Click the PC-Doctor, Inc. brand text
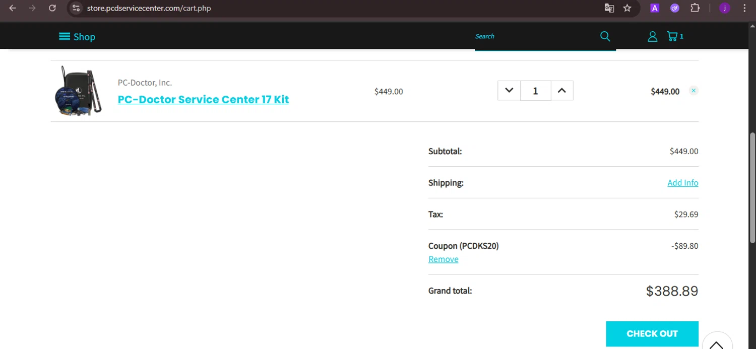 145,83
